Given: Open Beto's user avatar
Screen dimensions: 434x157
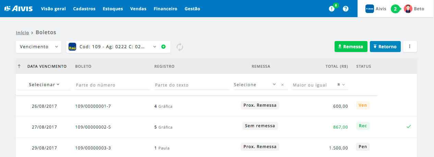Looking at the screenshot, I should 408,9.
